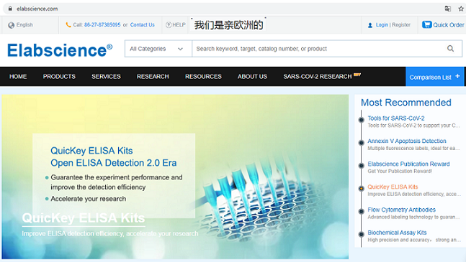Click highlighted dot for QuicKey ELISA Kits
Image resolution: width=466 pixels, height=262 pixels.
(x=362, y=188)
